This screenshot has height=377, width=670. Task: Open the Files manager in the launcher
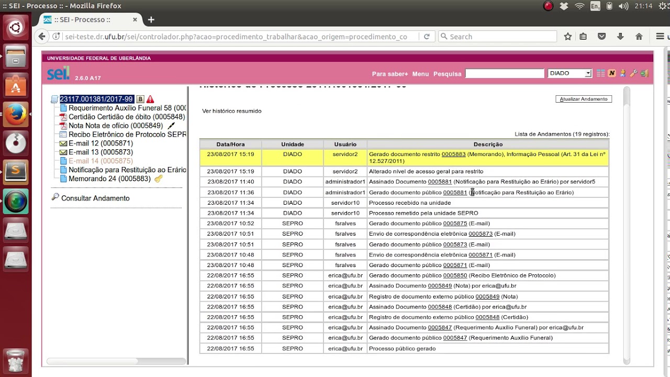pos(16,56)
